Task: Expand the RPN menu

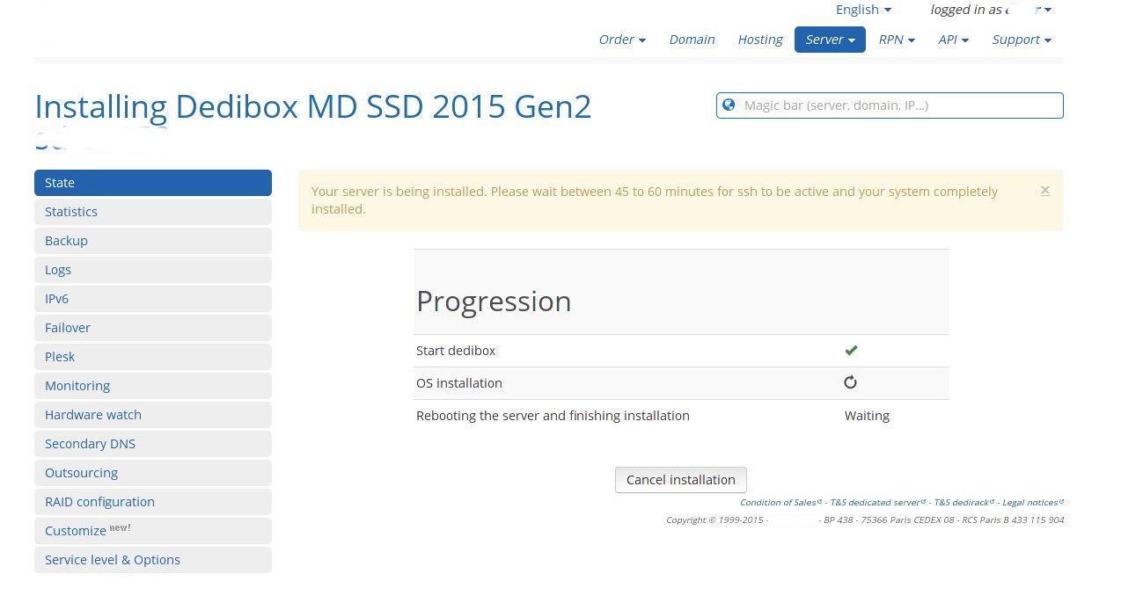Action: tap(897, 40)
